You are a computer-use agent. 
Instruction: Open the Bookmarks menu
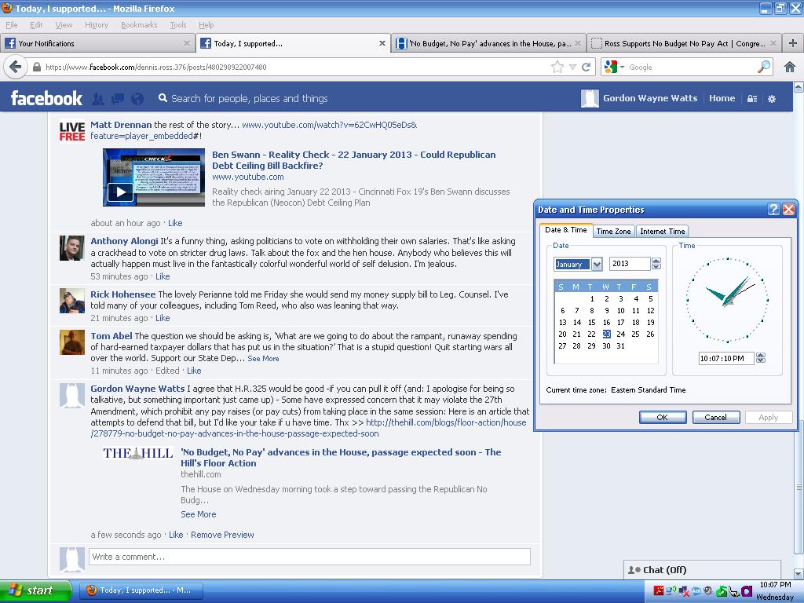click(x=139, y=24)
